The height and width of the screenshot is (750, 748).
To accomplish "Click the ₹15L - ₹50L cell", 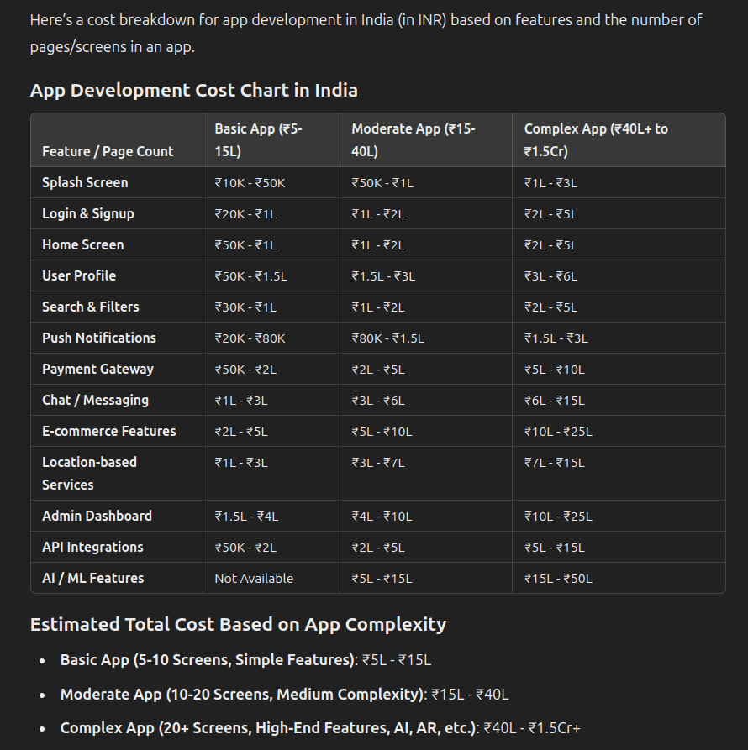I will pyautogui.click(x=558, y=579).
